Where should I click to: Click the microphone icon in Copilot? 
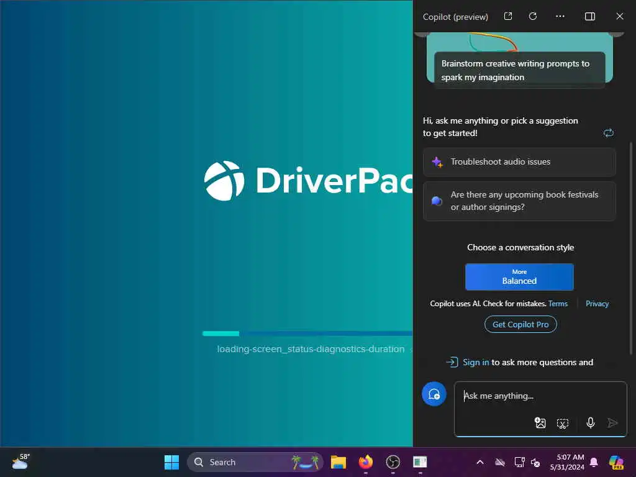click(x=591, y=423)
